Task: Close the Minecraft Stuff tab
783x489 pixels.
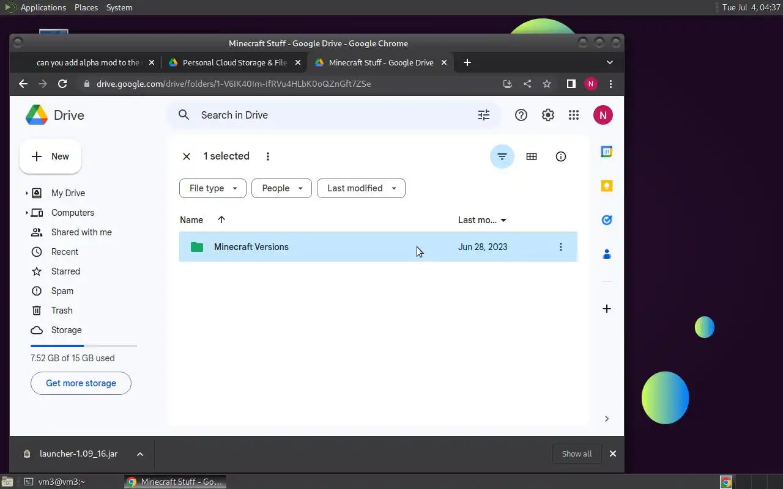Action: 444,62
